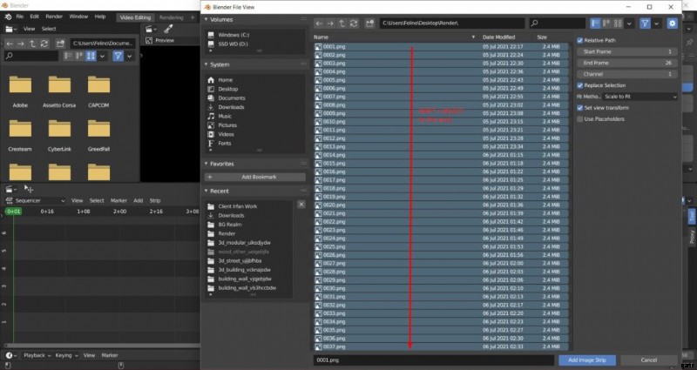The height and width of the screenshot is (370, 697).
Task: Navigate back in Blender File View
Action: click(320, 24)
